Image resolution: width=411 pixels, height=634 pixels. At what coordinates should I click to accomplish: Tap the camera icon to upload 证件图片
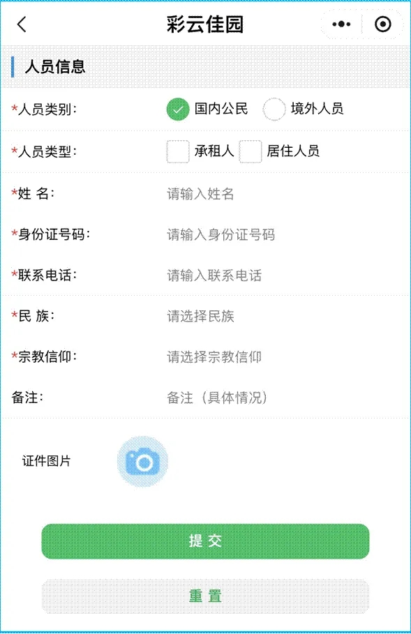point(142,461)
